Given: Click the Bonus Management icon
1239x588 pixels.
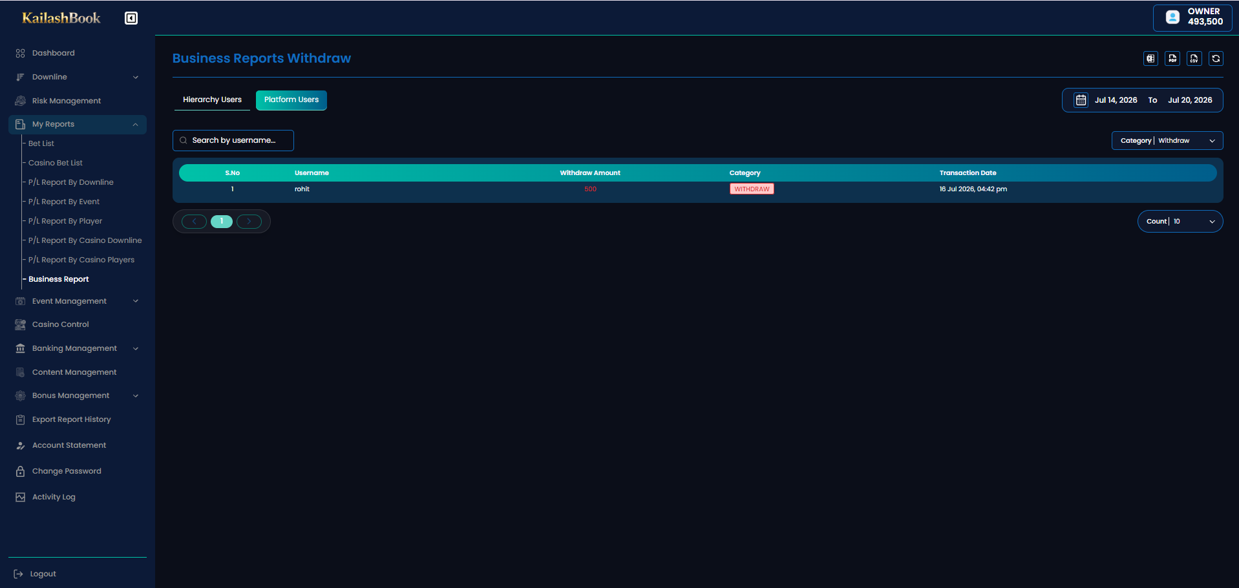Looking at the screenshot, I should coord(20,395).
